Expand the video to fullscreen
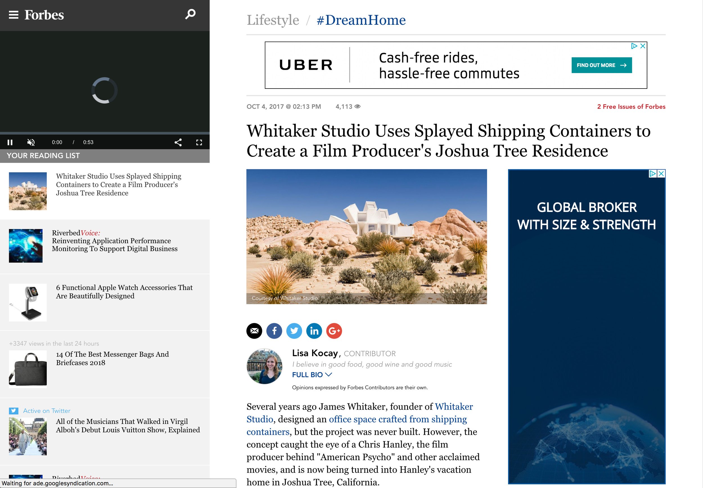703x488 pixels. (x=199, y=142)
